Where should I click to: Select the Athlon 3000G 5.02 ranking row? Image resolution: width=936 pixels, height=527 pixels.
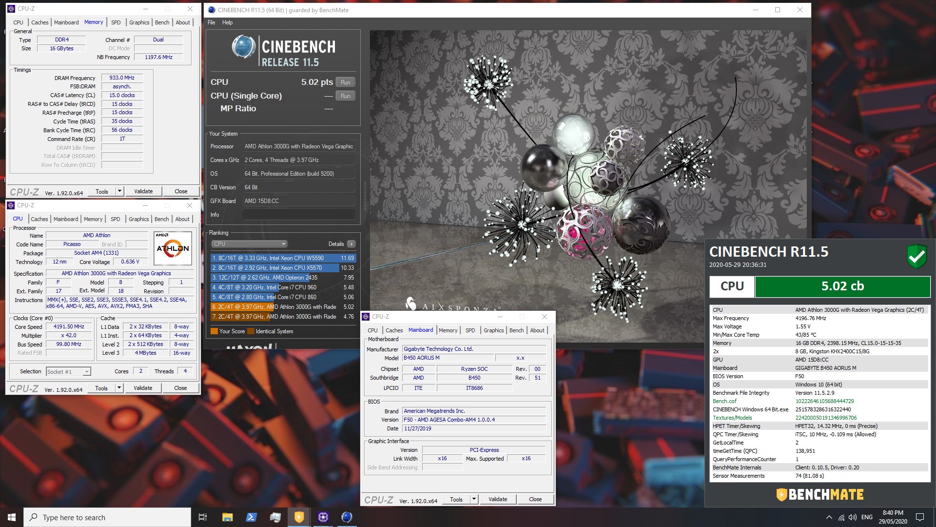click(283, 307)
